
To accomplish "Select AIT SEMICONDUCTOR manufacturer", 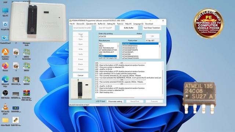I will coord(108,50).
